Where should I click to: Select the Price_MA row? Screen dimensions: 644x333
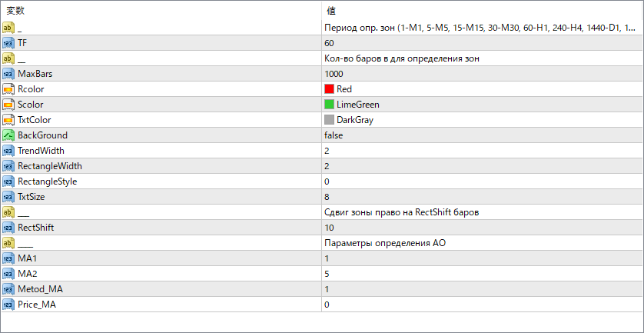coord(322,305)
